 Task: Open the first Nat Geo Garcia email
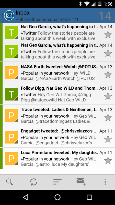59,33
